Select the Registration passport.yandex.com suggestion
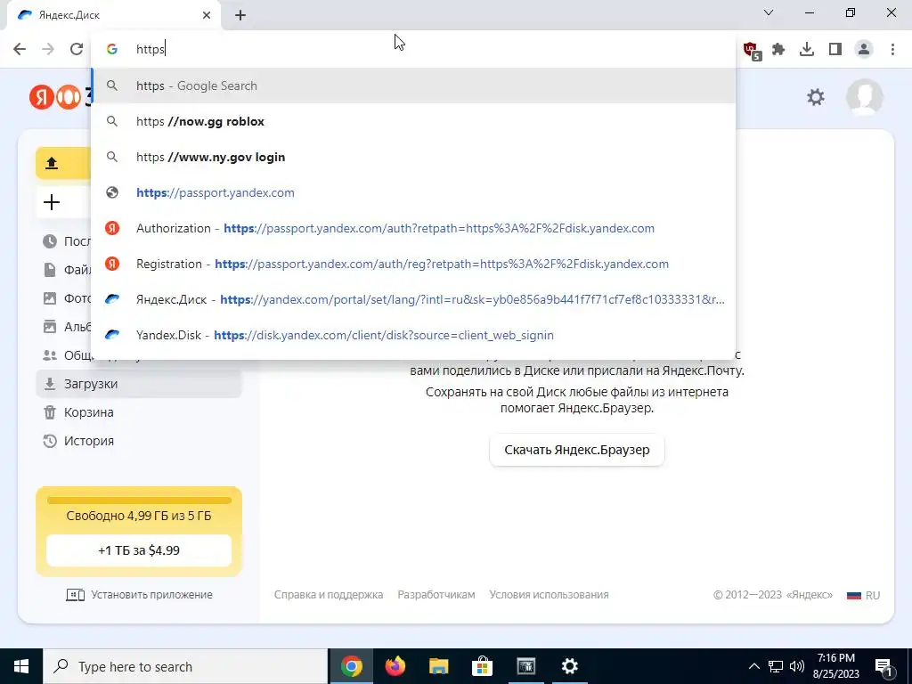Image resolution: width=912 pixels, height=684 pixels. (x=413, y=264)
